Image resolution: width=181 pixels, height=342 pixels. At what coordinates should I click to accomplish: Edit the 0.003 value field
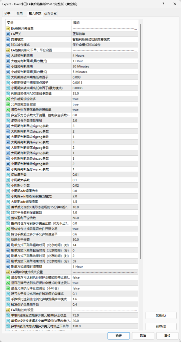(x=105, y=77)
